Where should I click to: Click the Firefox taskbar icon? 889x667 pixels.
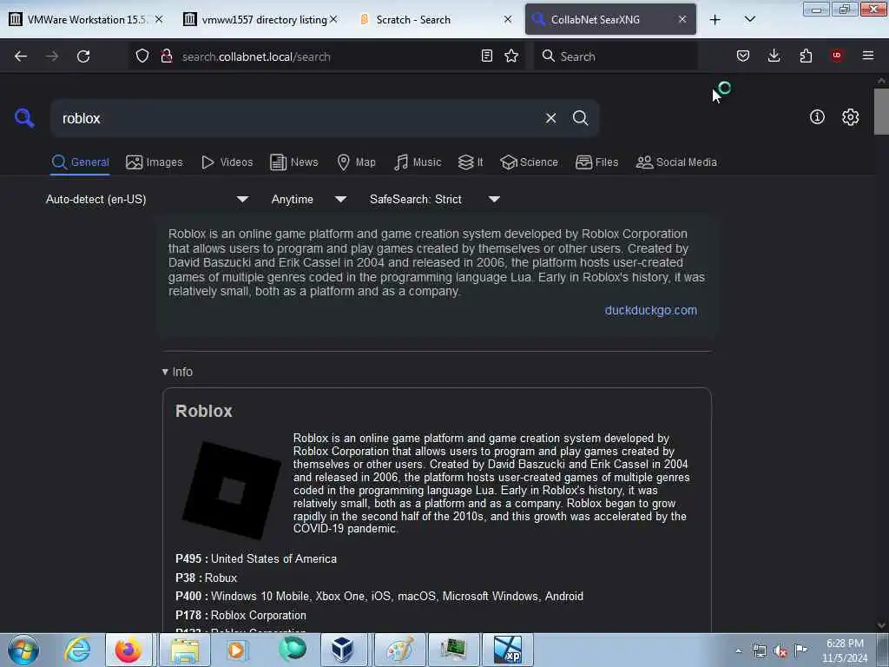128,650
